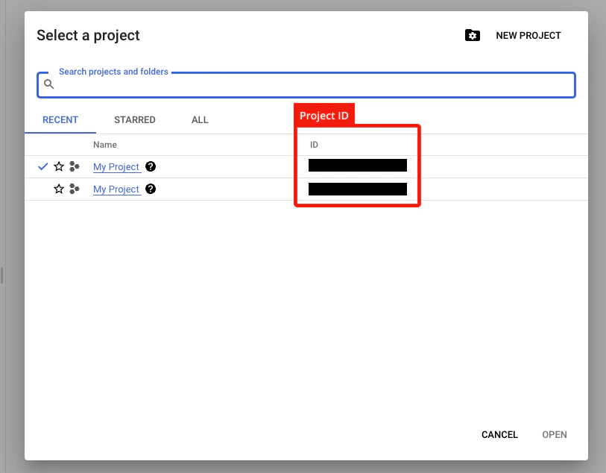This screenshot has height=473, width=606.
Task: Click the help icon beside unchecked My Project
Action: [x=151, y=189]
